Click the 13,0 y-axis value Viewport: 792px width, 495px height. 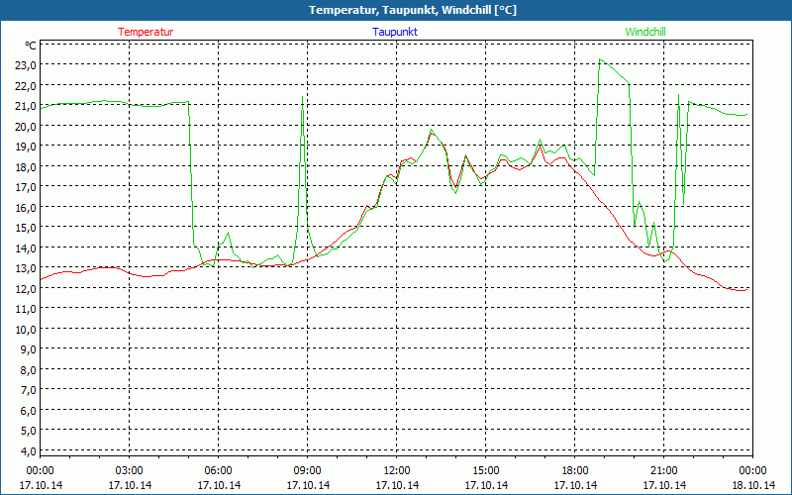coord(27,268)
